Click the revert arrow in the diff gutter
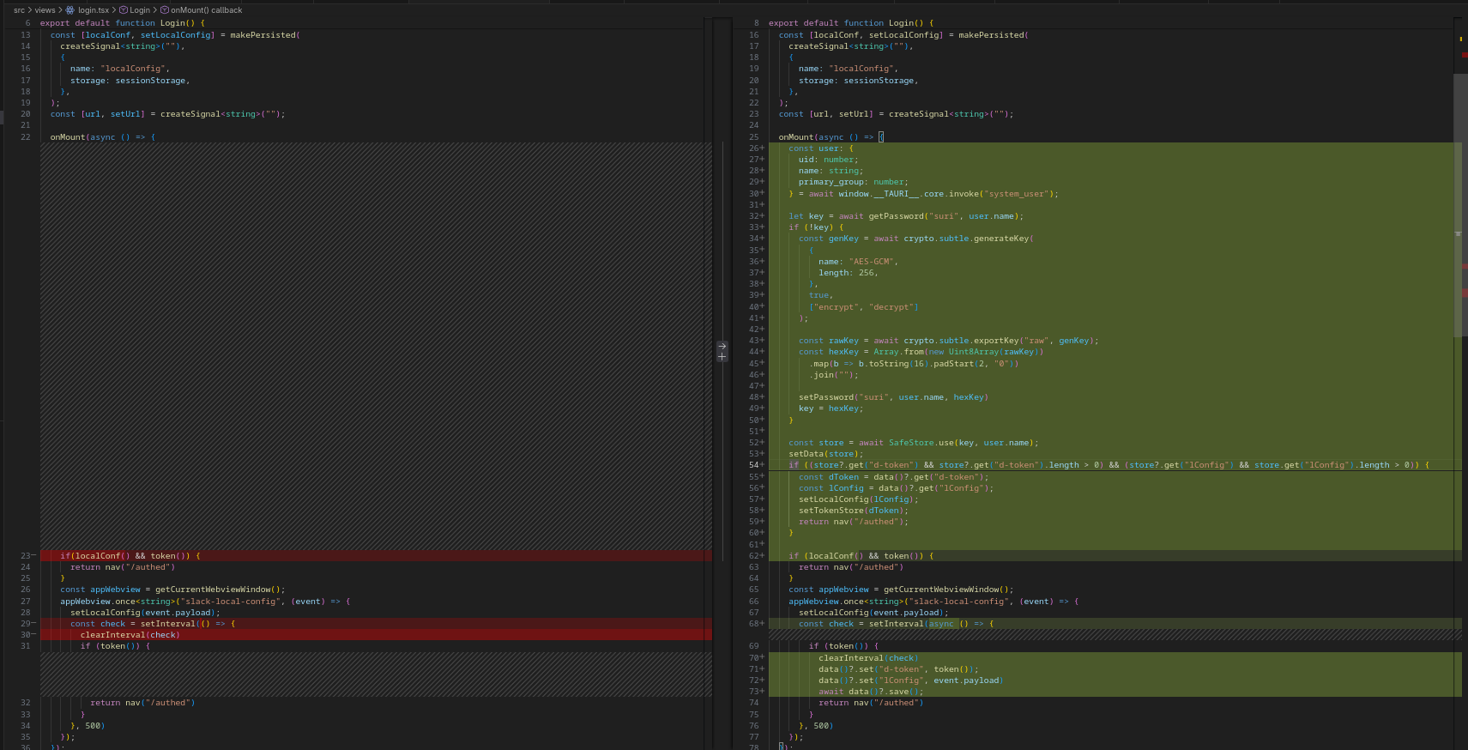This screenshot has width=1468, height=750. pos(722,347)
